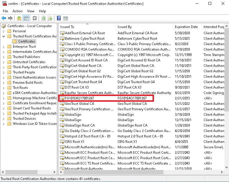This screenshot has width=229, height=182.
Task: Click the Refresh toolbar icon
Action: (x=44, y=18)
